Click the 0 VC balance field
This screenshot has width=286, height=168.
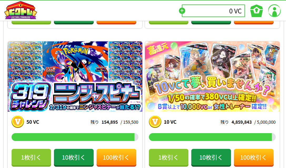point(213,11)
